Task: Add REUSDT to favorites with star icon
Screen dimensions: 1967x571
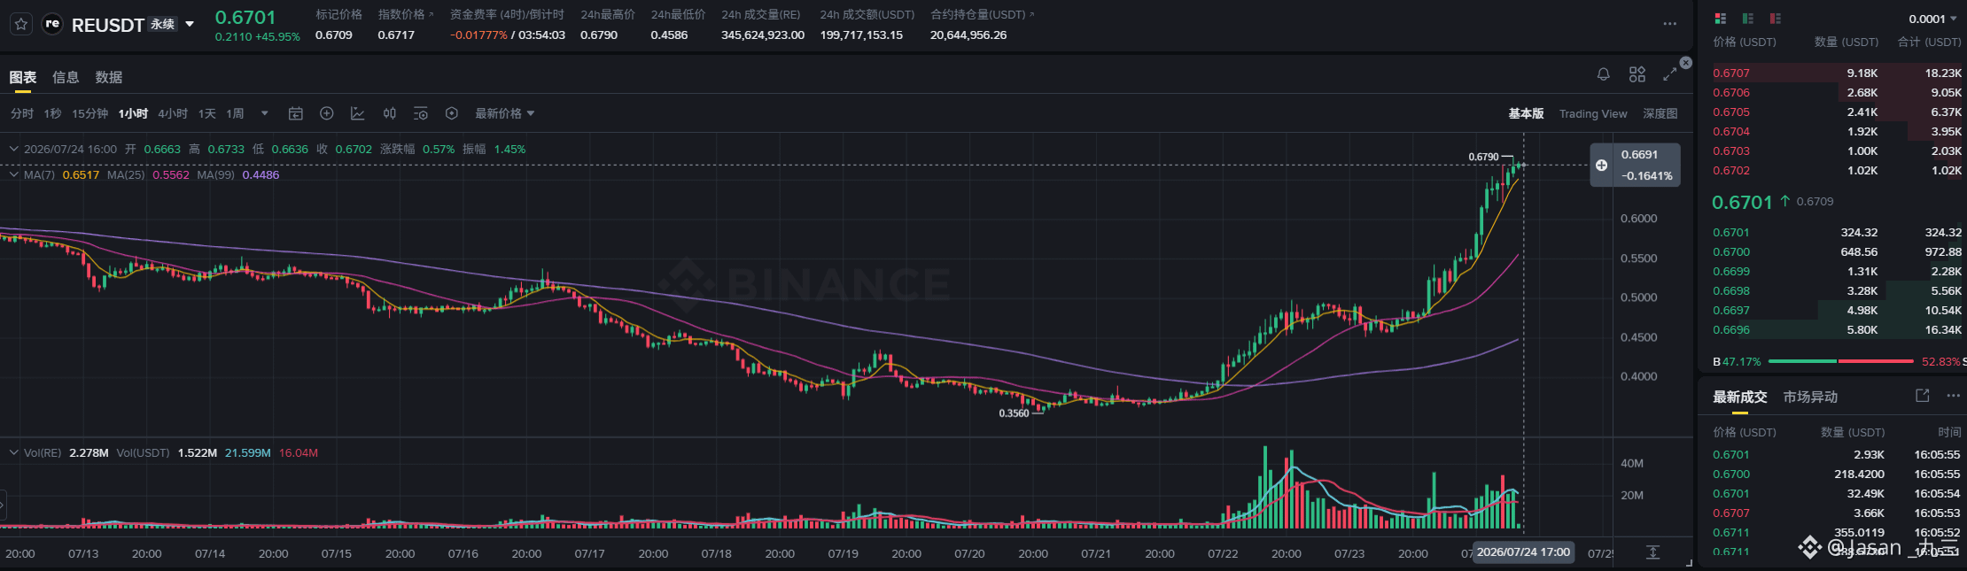Action: click(21, 24)
